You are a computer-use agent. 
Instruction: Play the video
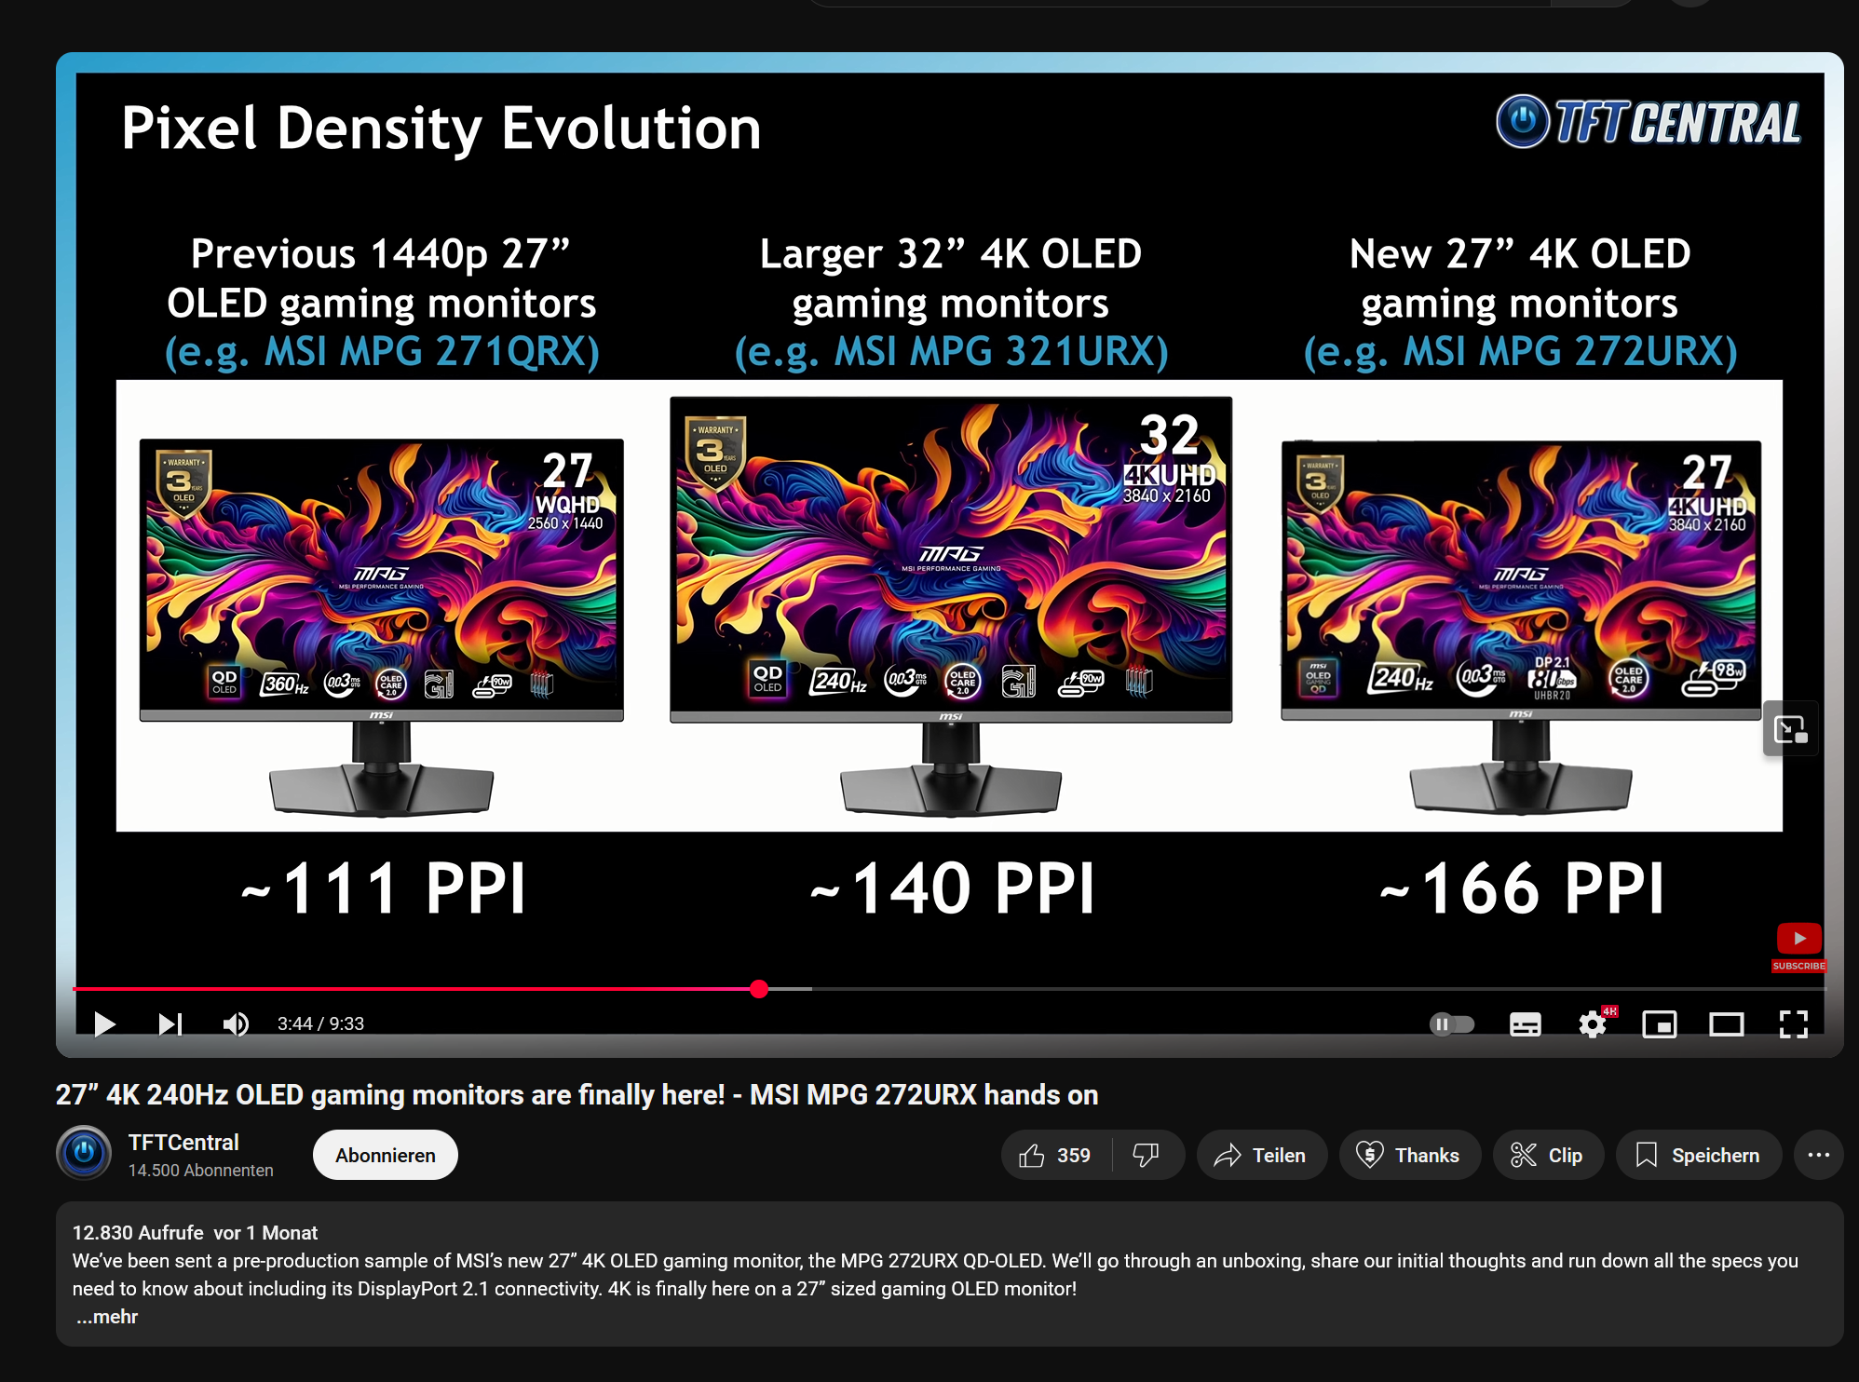coord(104,1024)
